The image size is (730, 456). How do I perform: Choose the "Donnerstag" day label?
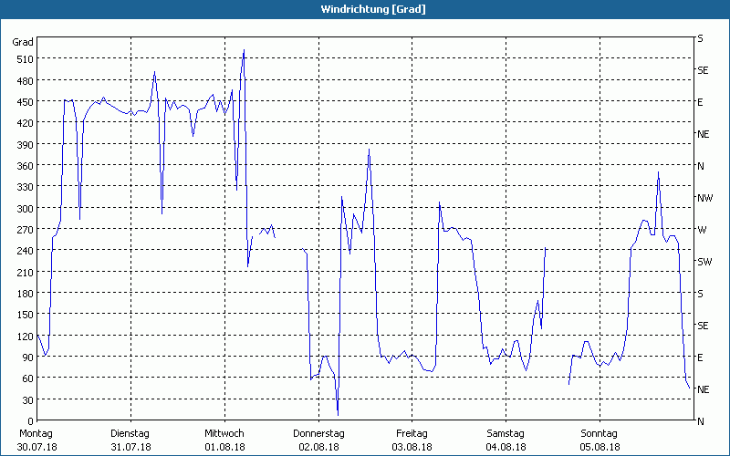tap(318, 433)
